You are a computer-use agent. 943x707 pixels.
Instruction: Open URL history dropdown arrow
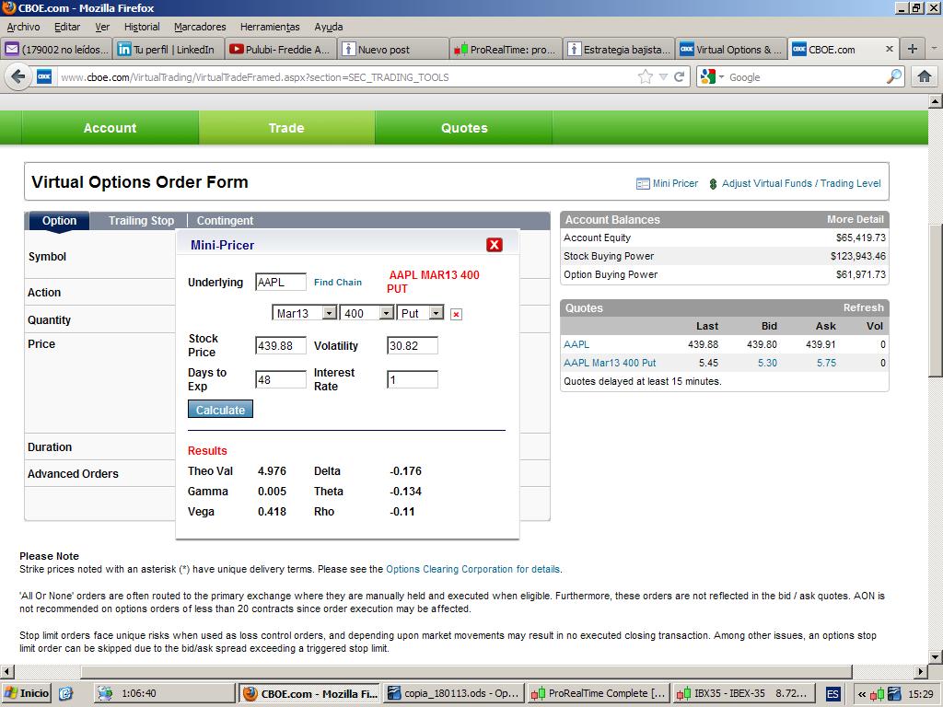click(663, 77)
